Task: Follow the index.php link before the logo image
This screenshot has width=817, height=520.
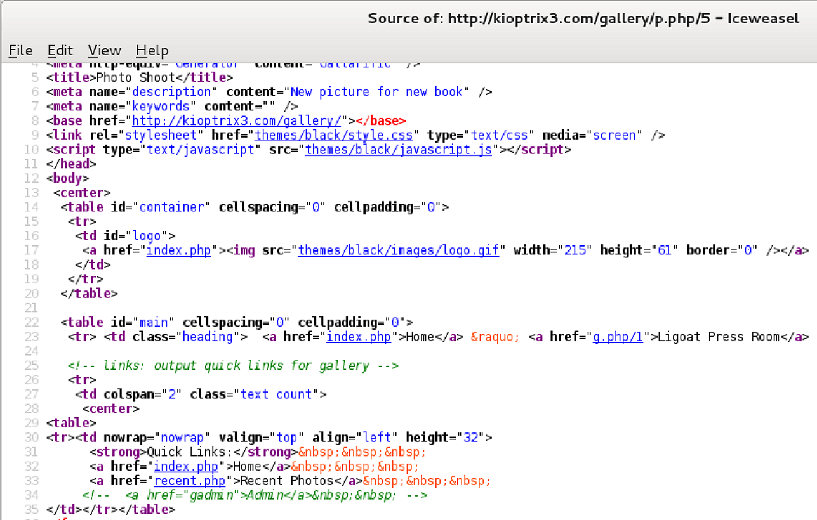Action: click(178, 250)
